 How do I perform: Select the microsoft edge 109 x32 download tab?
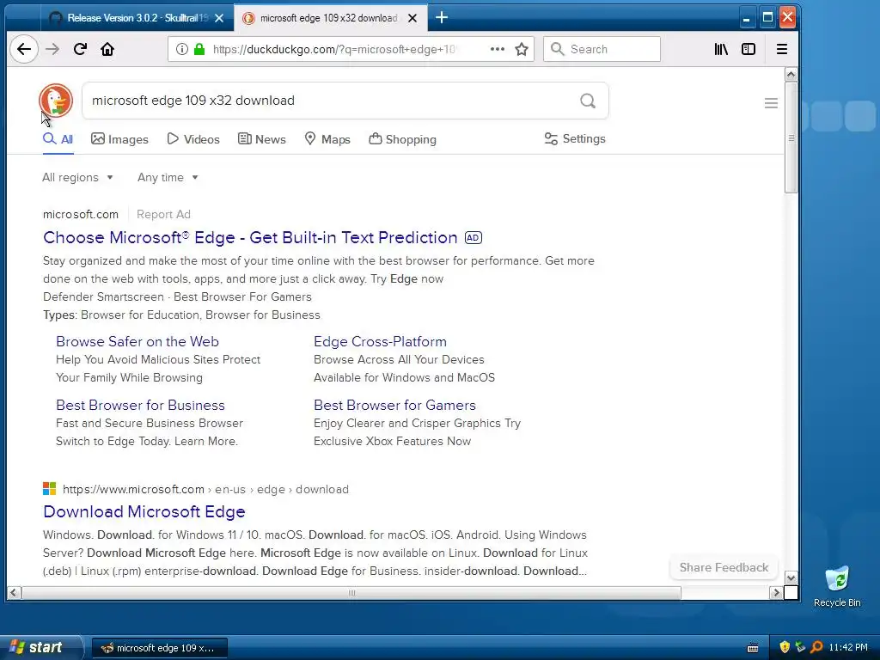pyautogui.click(x=331, y=18)
